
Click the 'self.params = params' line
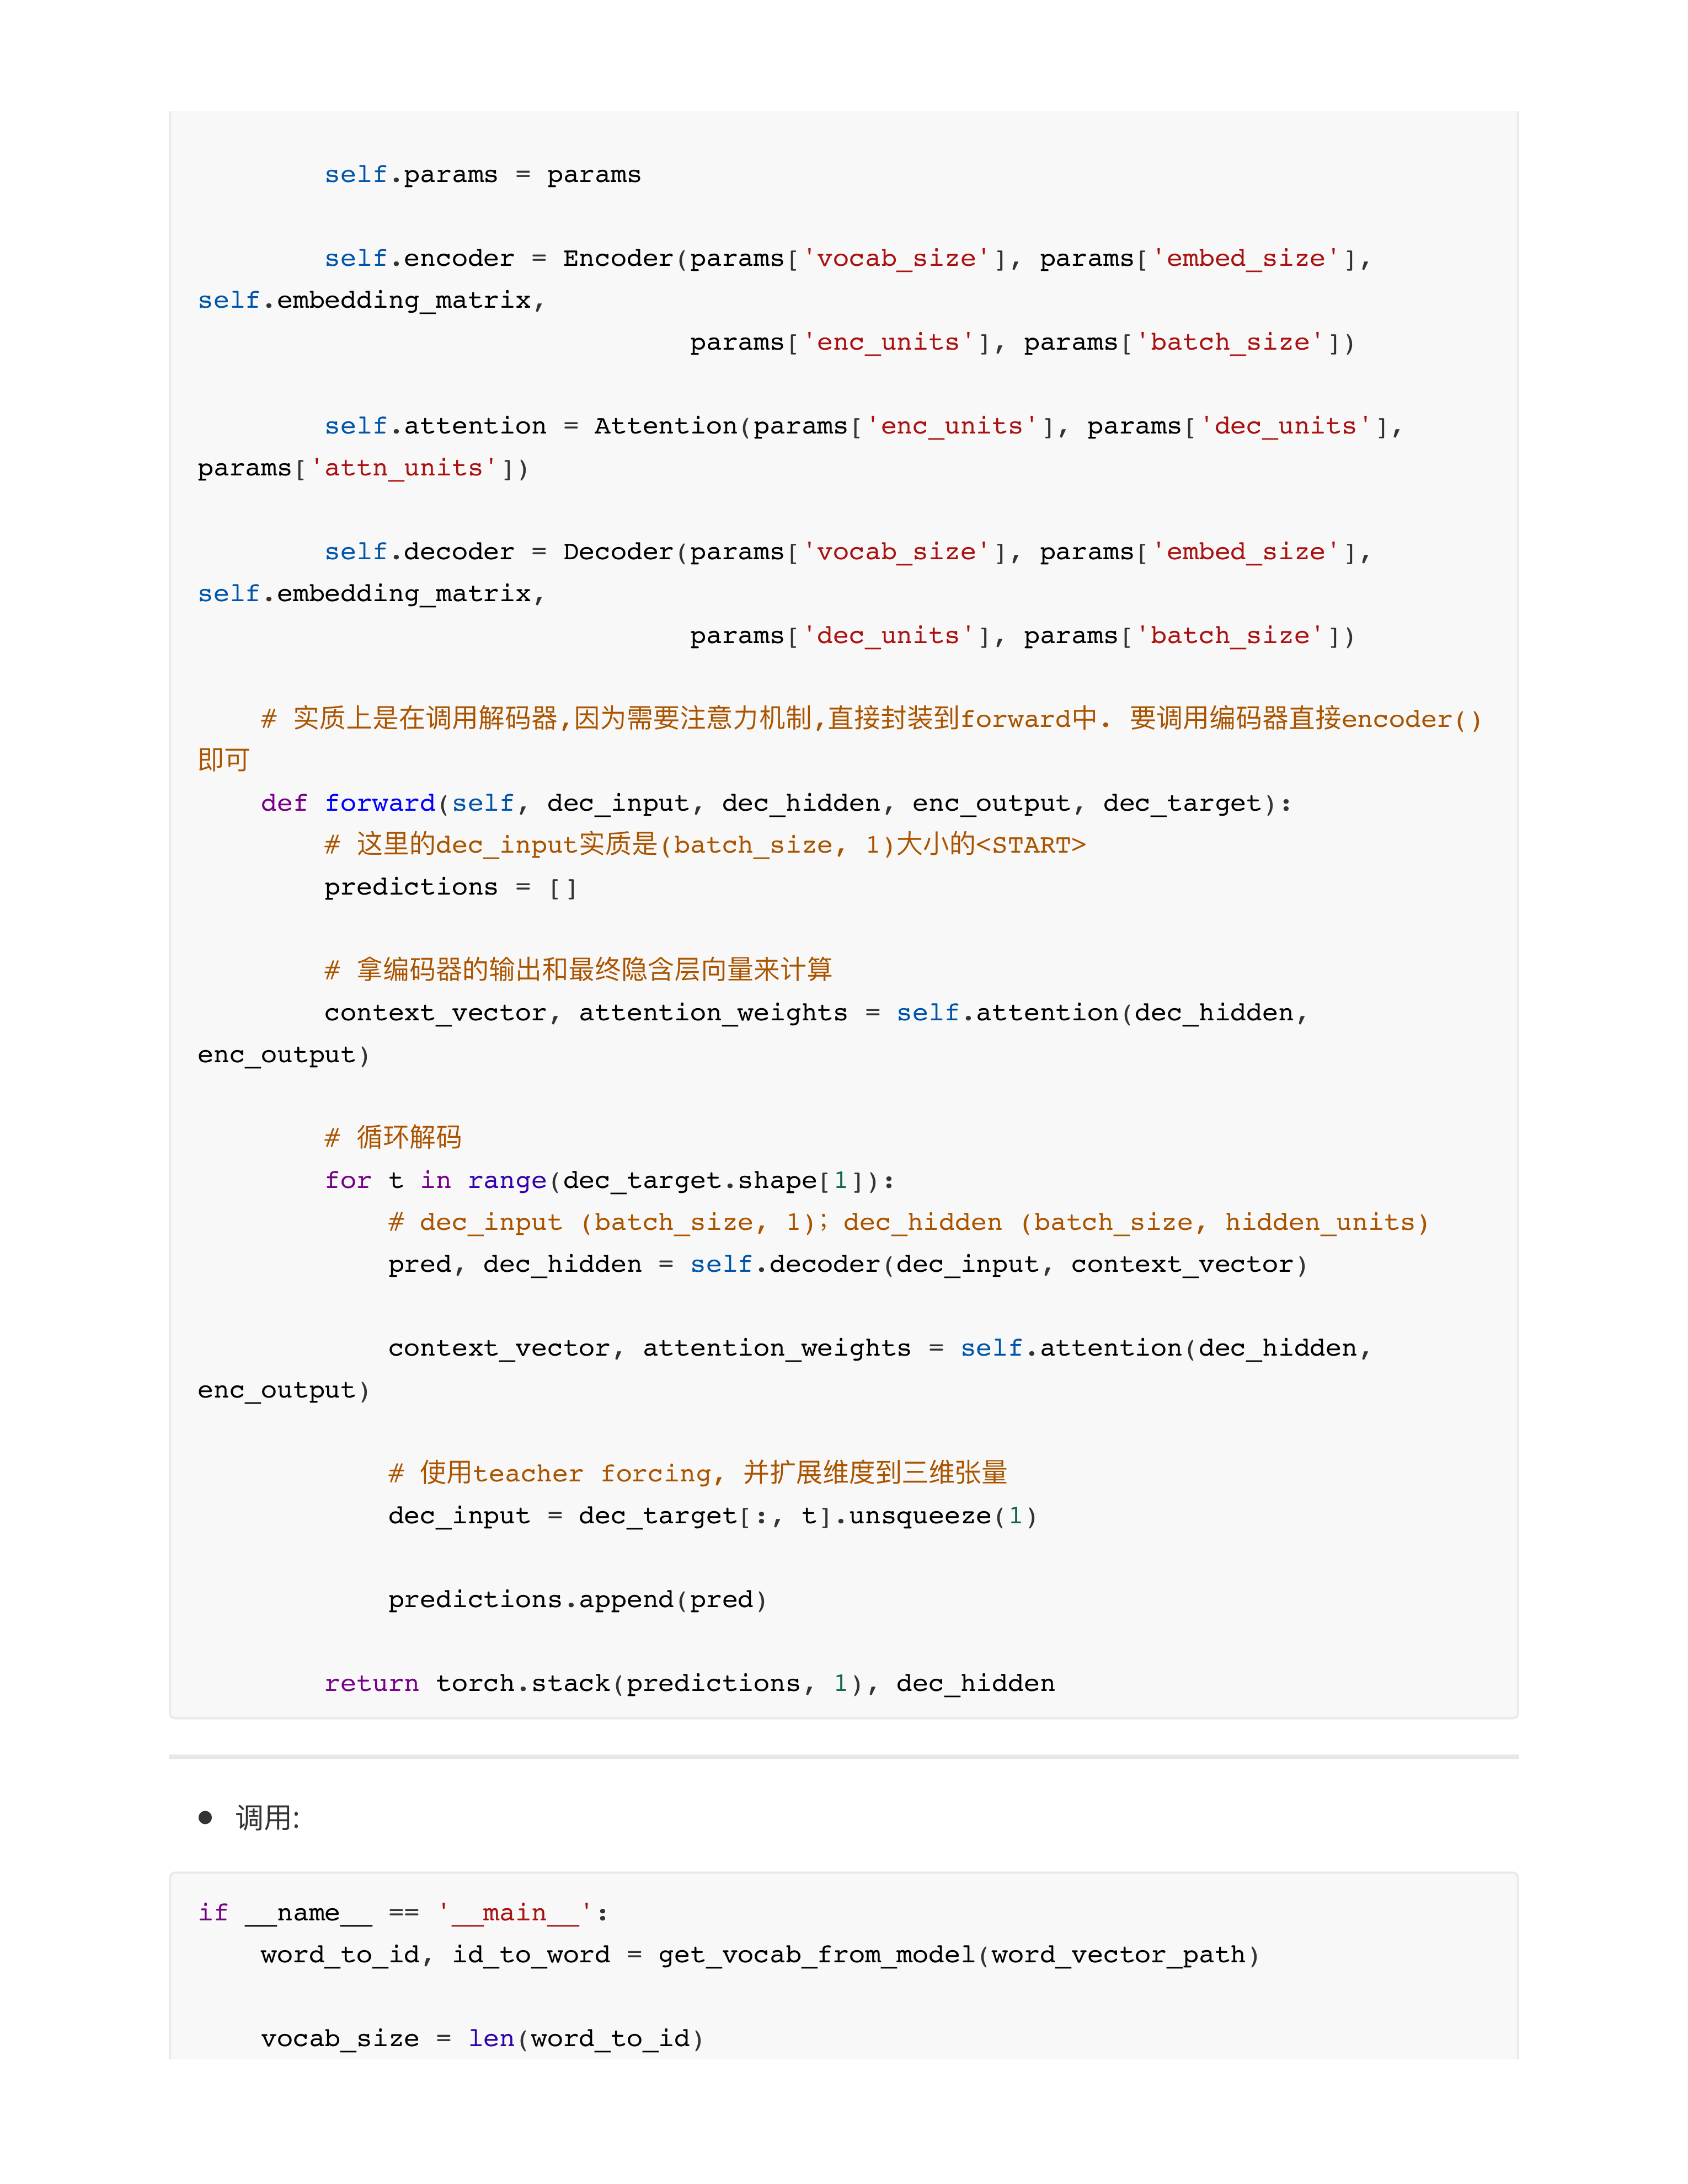pyautogui.click(x=482, y=175)
